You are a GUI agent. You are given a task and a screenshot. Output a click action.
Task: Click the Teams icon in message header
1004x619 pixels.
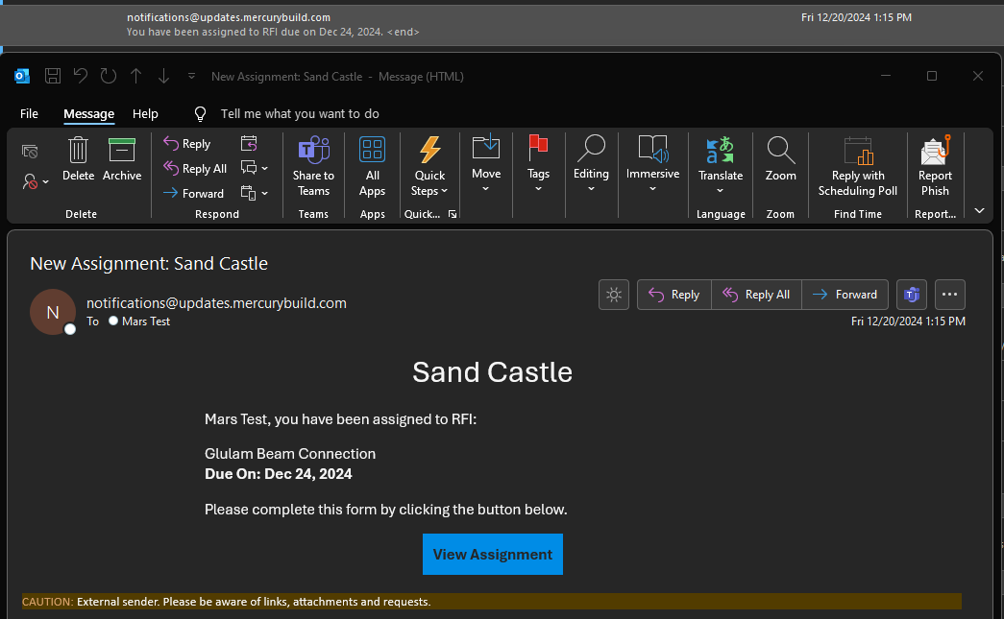point(911,295)
